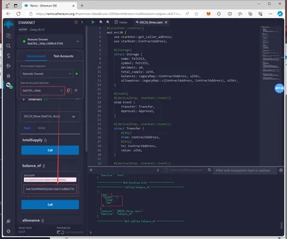Open the Deploy & run sidebar icon
Screen dimensions: 287x239
[8, 66]
